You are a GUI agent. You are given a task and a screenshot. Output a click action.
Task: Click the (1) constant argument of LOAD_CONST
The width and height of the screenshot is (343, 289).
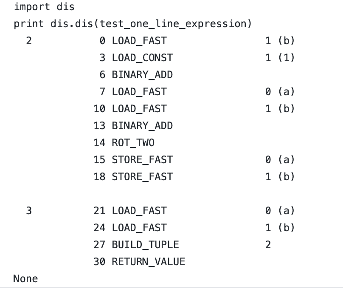coord(287,58)
